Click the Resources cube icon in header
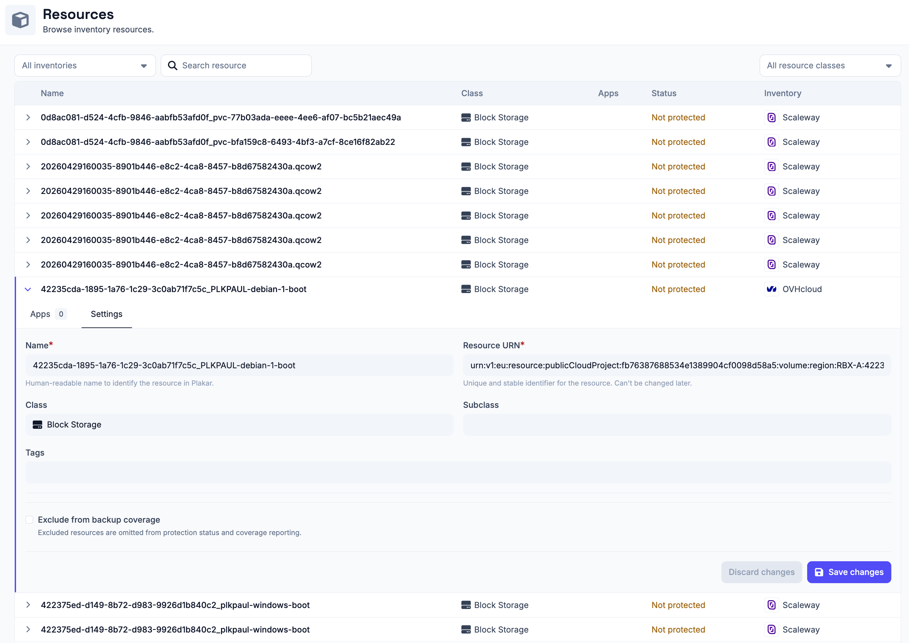Viewport: 909px width, 643px height. point(20,20)
